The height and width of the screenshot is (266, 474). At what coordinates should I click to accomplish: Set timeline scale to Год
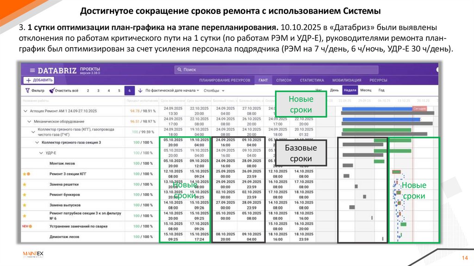click(381, 90)
